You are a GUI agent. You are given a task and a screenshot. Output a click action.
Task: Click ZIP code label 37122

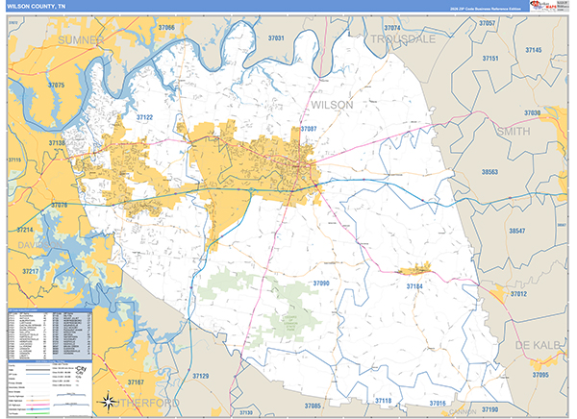click(x=144, y=117)
